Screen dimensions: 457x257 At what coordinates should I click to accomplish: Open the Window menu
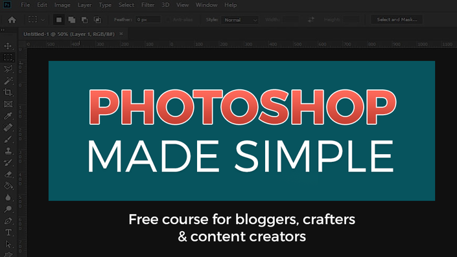[206, 5]
